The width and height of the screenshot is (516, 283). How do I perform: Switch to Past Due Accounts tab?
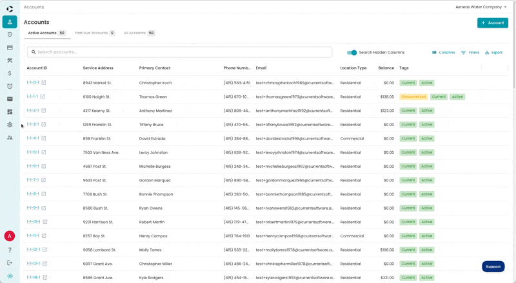95,33
